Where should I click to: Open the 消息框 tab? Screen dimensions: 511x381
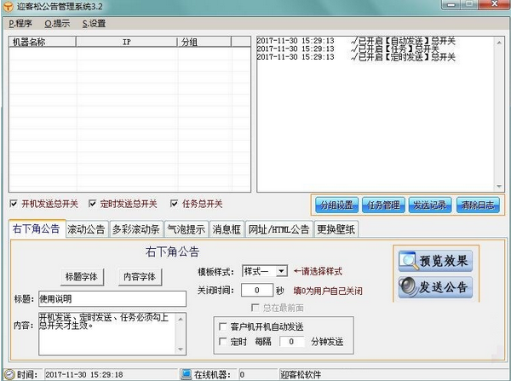(x=227, y=229)
